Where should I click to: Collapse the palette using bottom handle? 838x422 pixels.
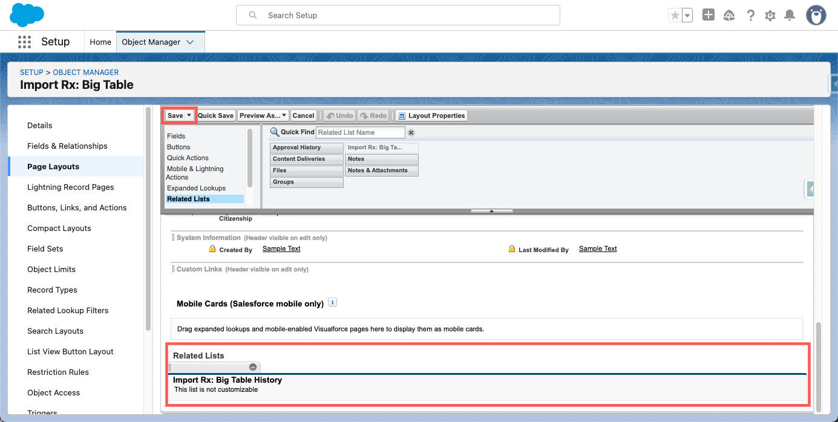(x=491, y=211)
